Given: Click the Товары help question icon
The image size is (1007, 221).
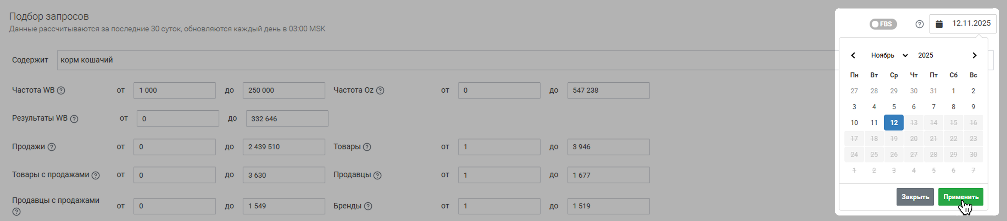Looking at the screenshot, I should [367, 147].
